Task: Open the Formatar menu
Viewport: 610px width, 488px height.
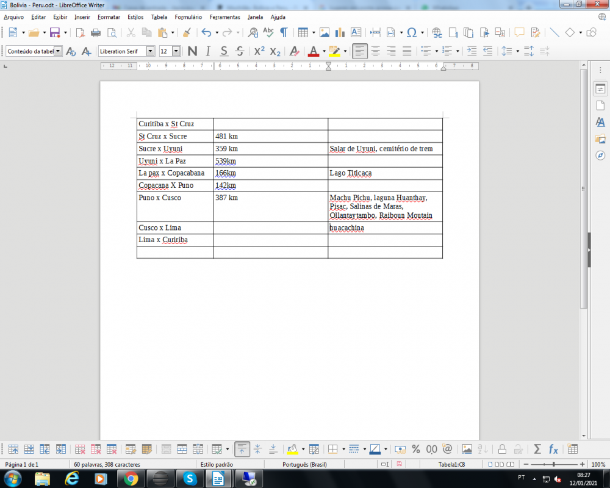Action: pyautogui.click(x=109, y=17)
